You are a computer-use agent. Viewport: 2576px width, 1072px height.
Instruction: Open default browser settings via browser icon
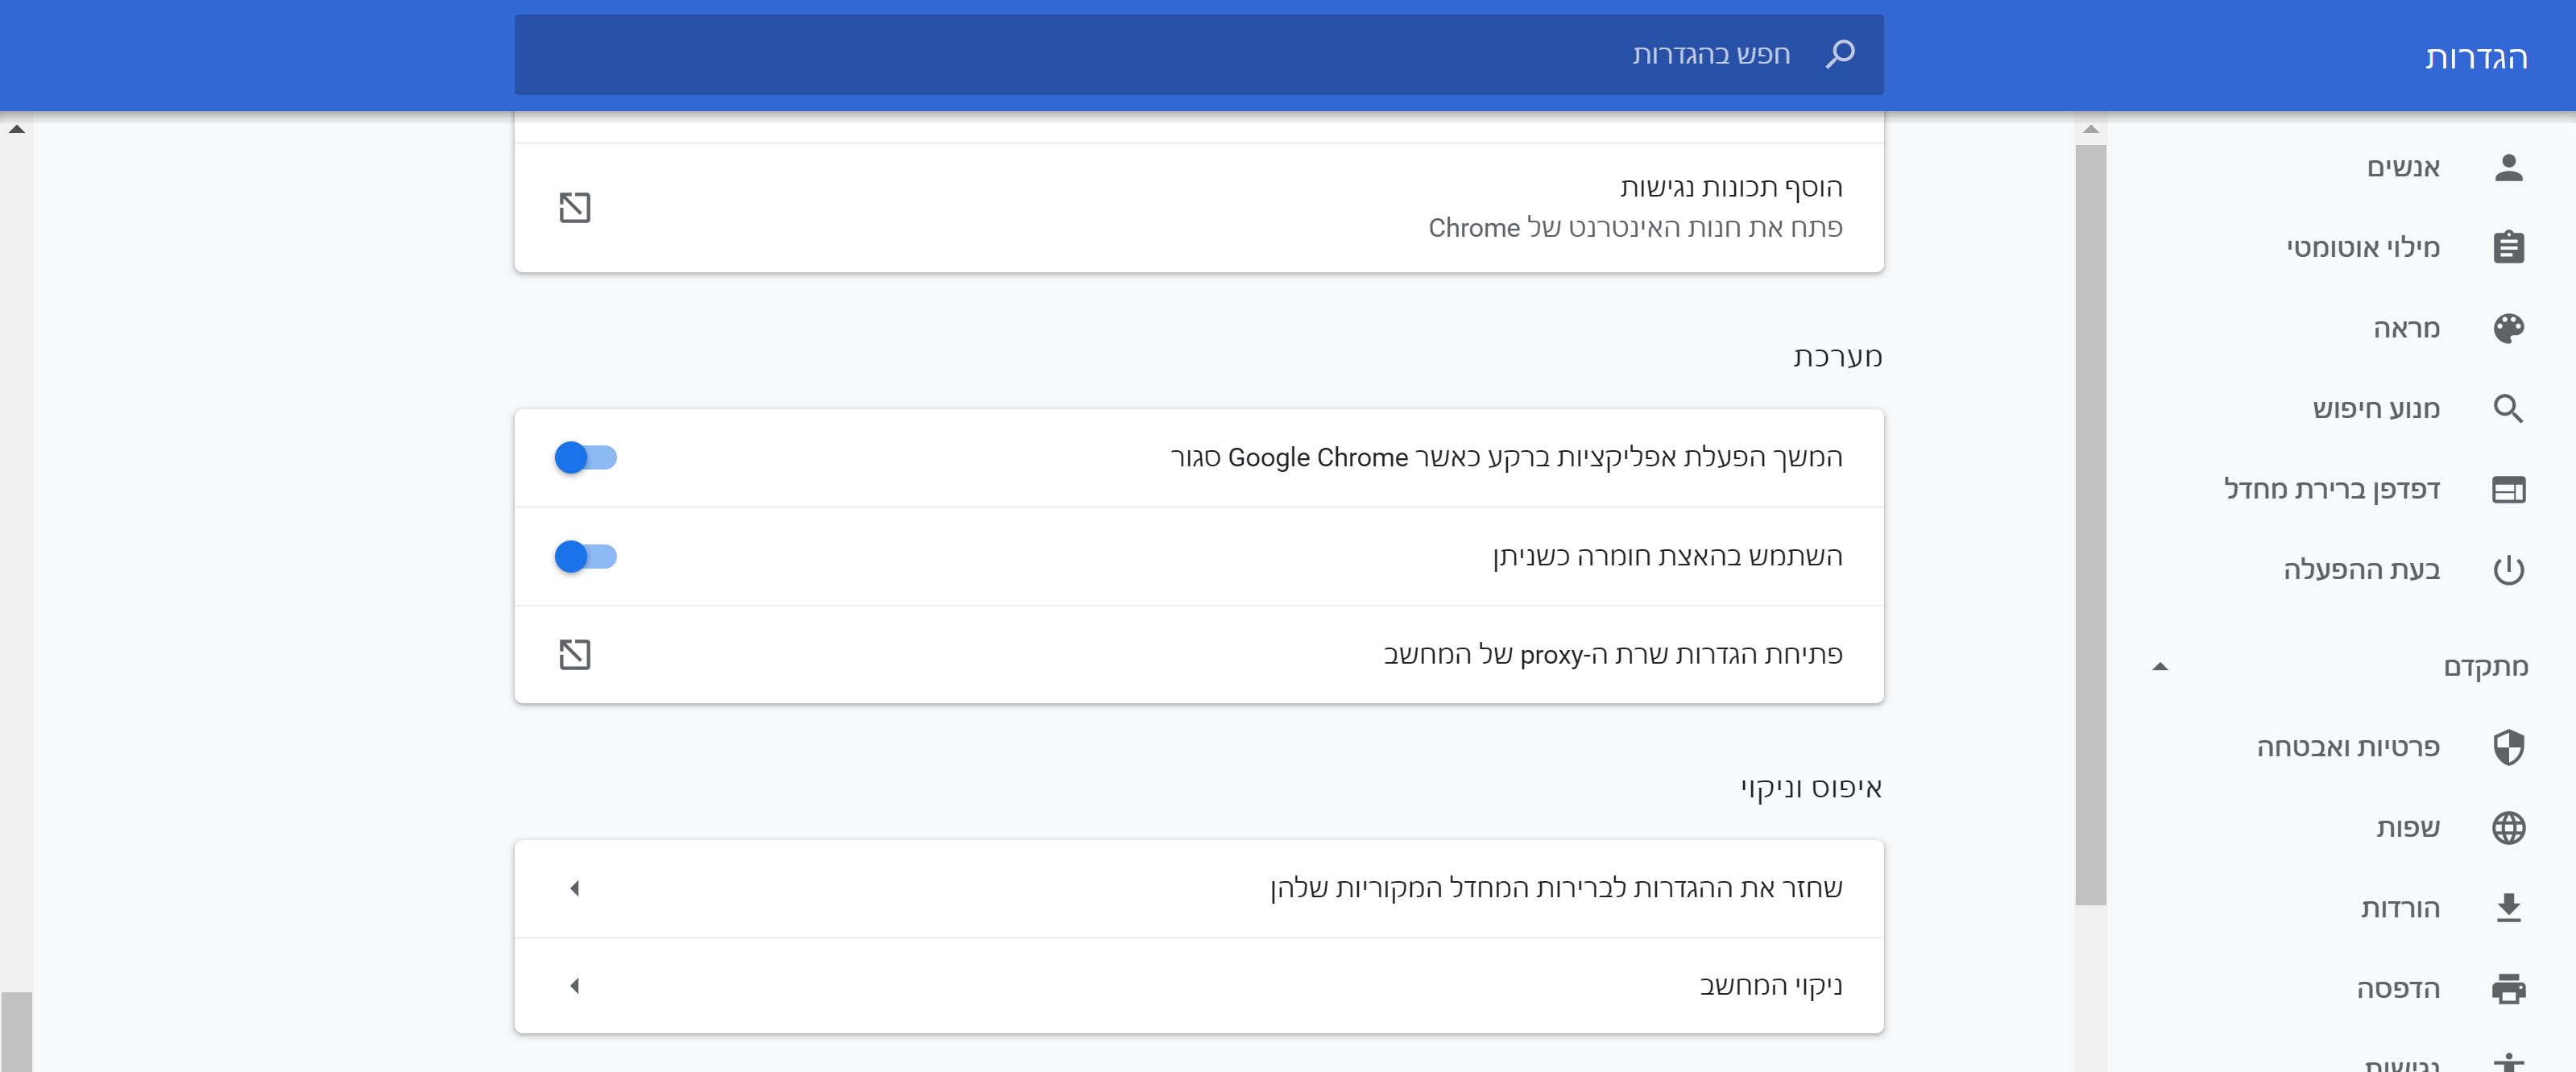[x=2510, y=489]
